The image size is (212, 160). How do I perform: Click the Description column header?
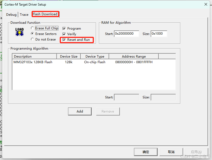35,56
